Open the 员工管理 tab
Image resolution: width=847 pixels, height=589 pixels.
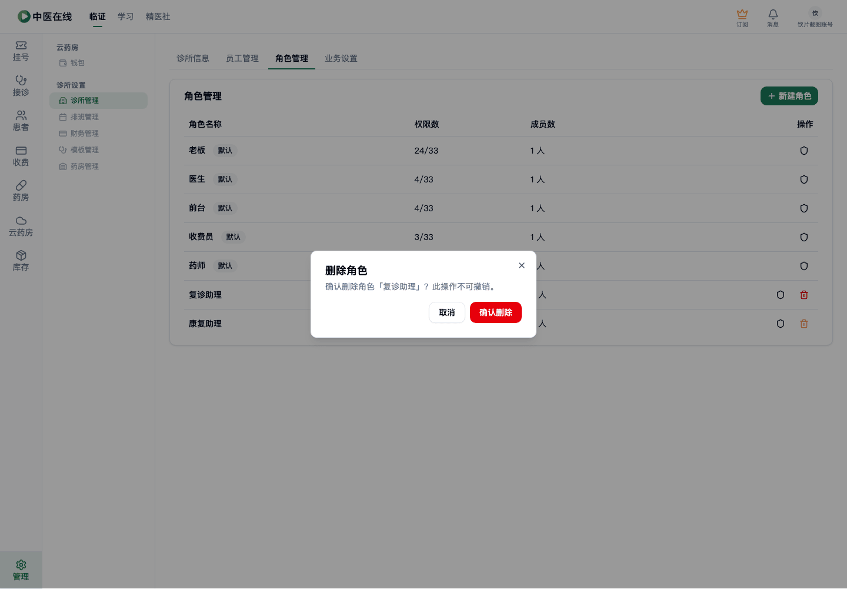[242, 58]
